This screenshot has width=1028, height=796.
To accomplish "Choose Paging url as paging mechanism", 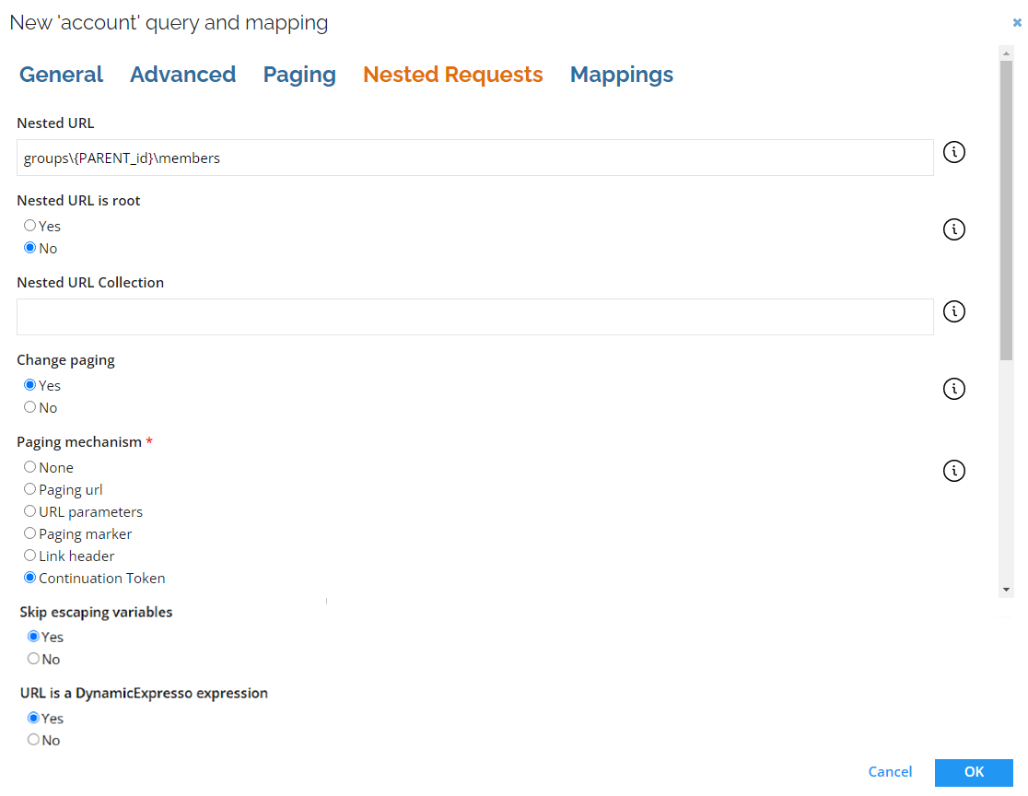I will coord(30,490).
